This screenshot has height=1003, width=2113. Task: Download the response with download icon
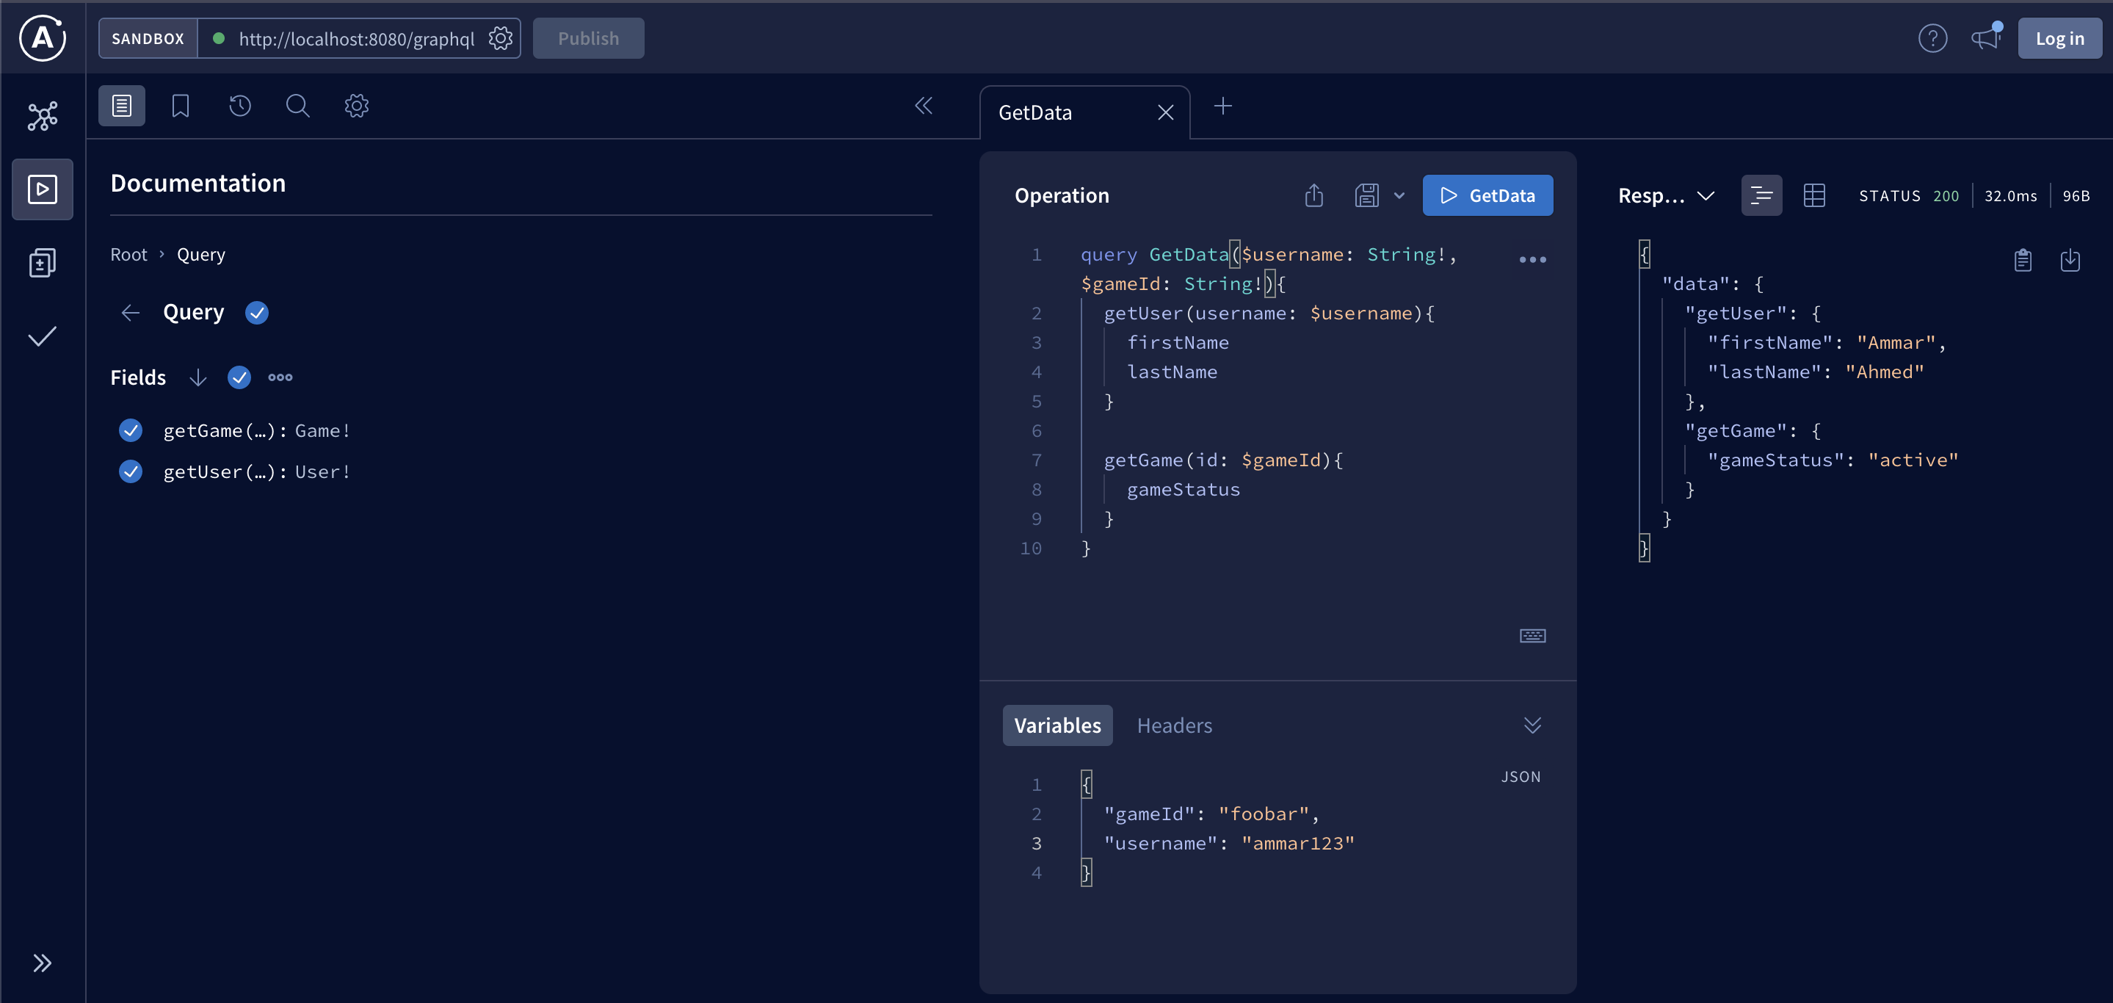2070,260
